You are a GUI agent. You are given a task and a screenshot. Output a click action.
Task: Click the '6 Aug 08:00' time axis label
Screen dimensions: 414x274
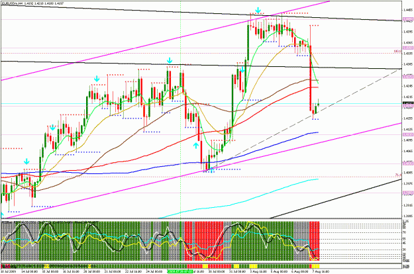300,271
